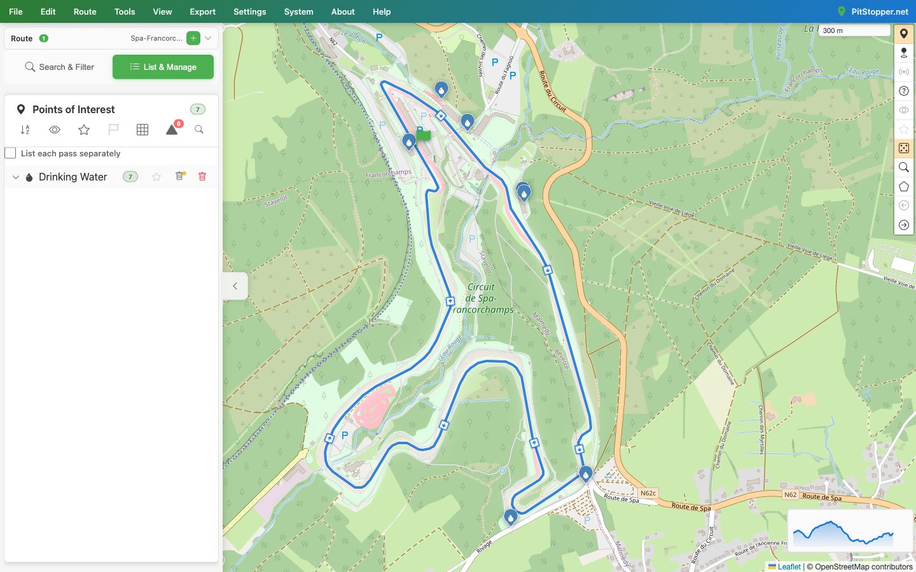Viewport: 916px width, 572px height.
Task: Click the green add route plus button
Action: pos(193,38)
